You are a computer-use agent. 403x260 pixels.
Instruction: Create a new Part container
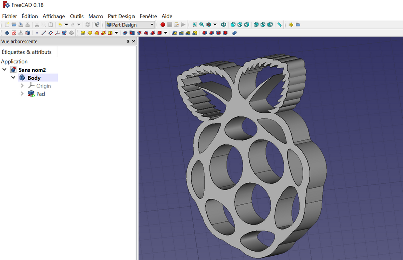point(291,25)
